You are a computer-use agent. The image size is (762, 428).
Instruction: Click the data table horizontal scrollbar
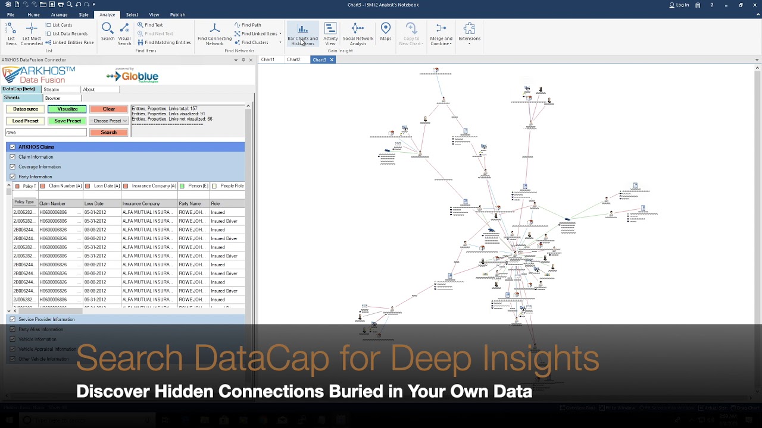(x=51, y=311)
